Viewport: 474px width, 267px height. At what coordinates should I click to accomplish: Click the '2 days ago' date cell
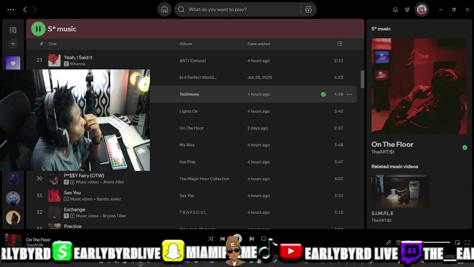coord(257,128)
